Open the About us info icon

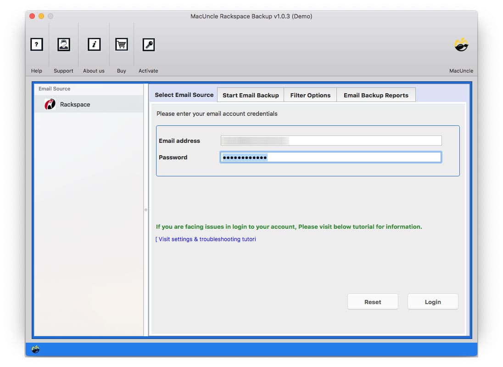pos(94,44)
